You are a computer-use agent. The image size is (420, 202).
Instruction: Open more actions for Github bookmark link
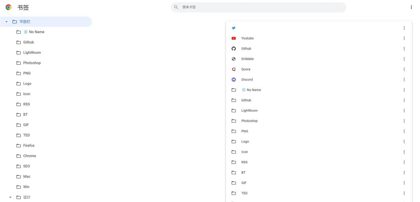click(404, 49)
